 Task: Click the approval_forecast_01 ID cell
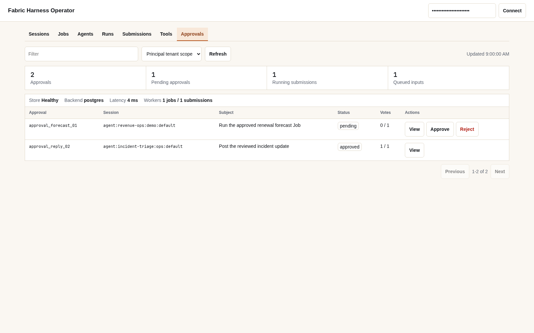[53, 126]
